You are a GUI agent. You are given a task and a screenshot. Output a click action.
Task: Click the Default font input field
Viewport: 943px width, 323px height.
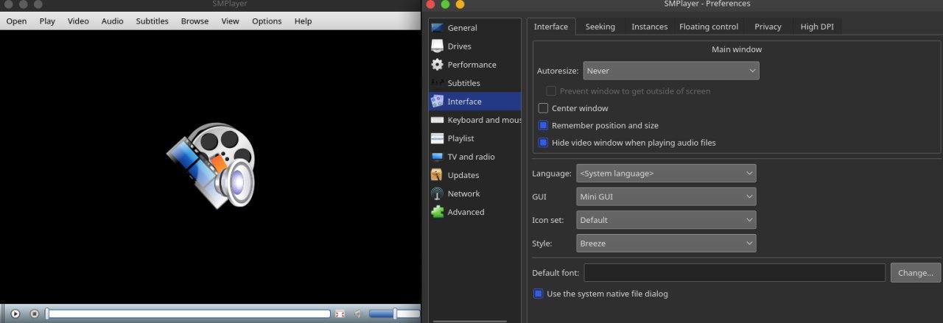[735, 272]
